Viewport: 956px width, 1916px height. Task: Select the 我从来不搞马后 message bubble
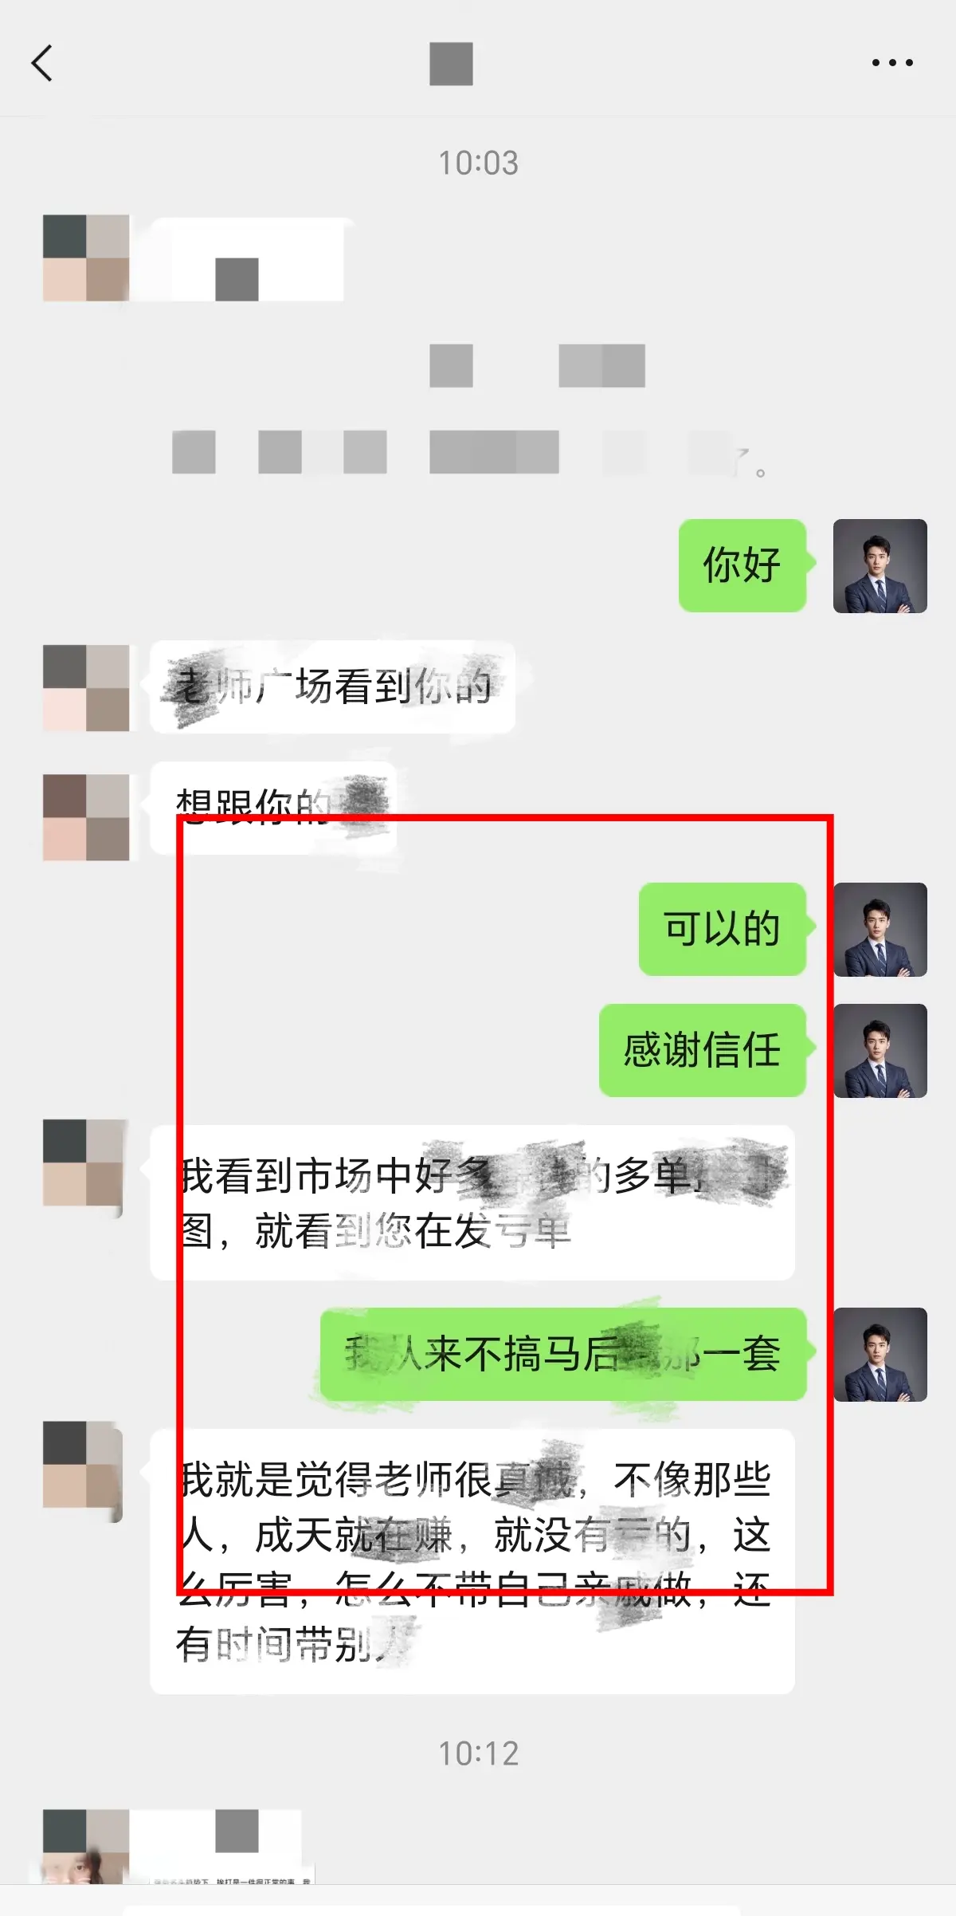tap(563, 1354)
